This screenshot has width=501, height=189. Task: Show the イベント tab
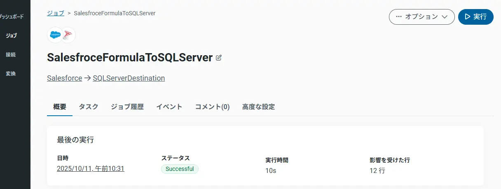[169, 107]
